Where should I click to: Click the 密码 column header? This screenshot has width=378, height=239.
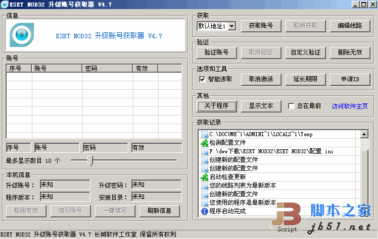tap(108, 69)
